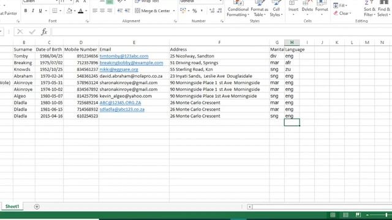Screen dimensions: 392x220
Task: Select column H header
Action: pyautogui.click(x=292, y=42)
